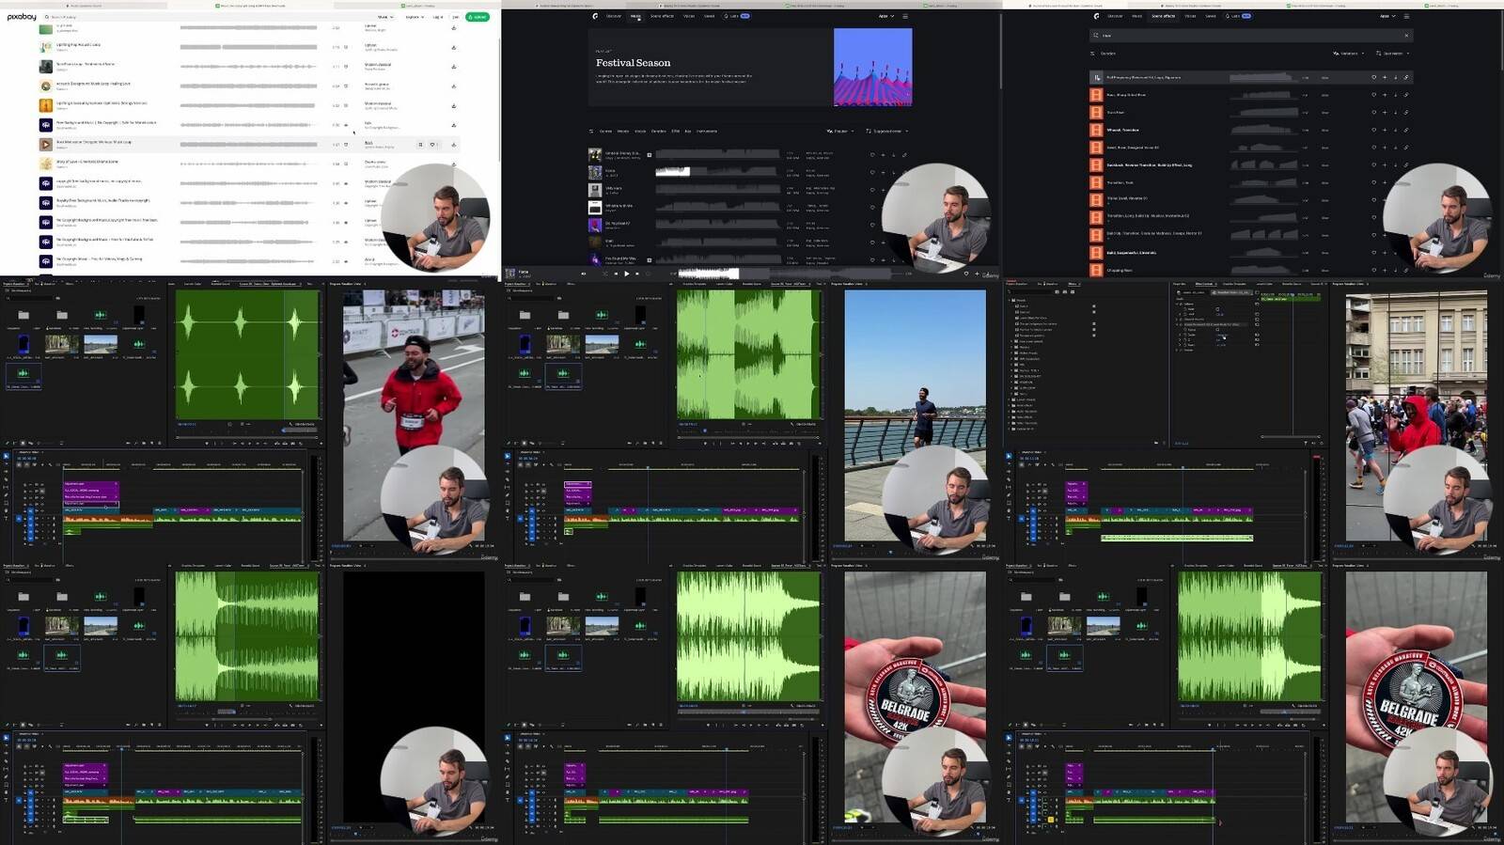The width and height of the screenshot is (1504, 845).
Task: Favorite the first sound effect result with the heart
Action: tap(1373, 77)
